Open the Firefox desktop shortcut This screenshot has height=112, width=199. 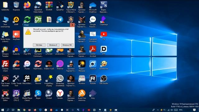click(x=27, y=6)
